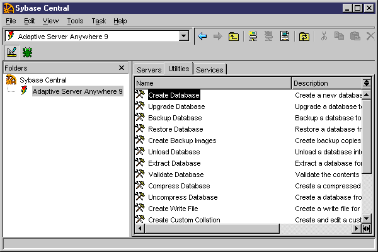Sort by the Description column header

point(326,83)
